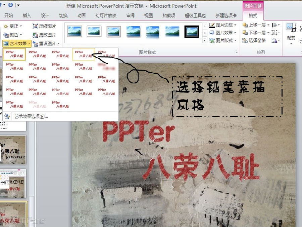
Task: Apply the thick black frame picture style
Action: click(x=192, y=31)
